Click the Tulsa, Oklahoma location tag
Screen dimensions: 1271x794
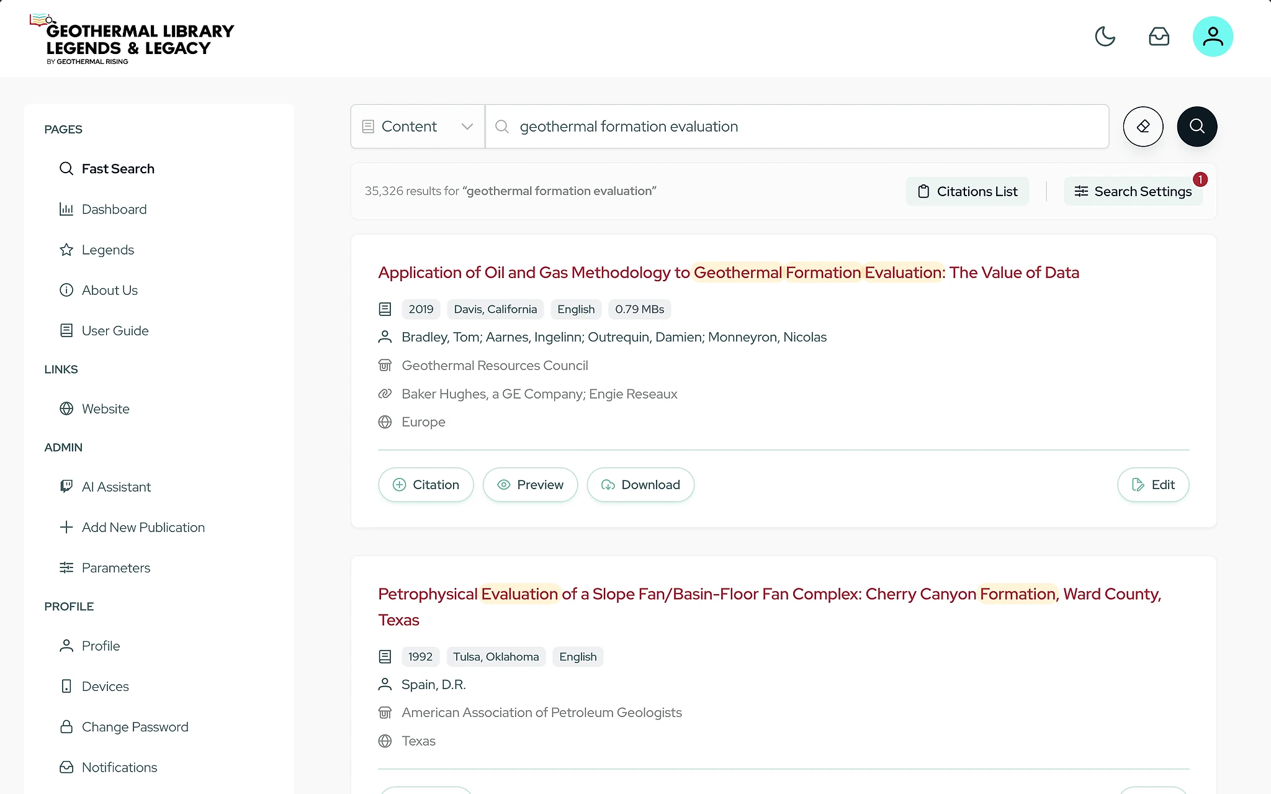click(496, 657)
